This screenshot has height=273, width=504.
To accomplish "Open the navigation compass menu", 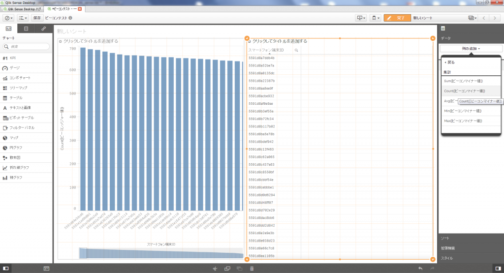I will tap(9, 18).
